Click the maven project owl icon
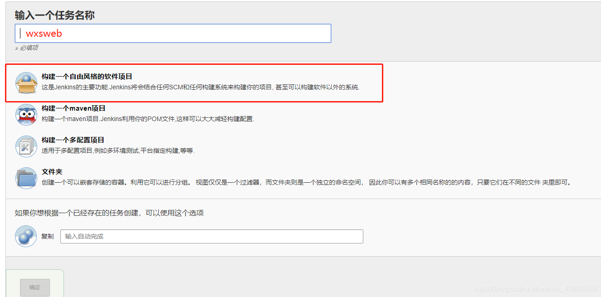Viewport: 601px width, 297px height. tap(26, 115)
